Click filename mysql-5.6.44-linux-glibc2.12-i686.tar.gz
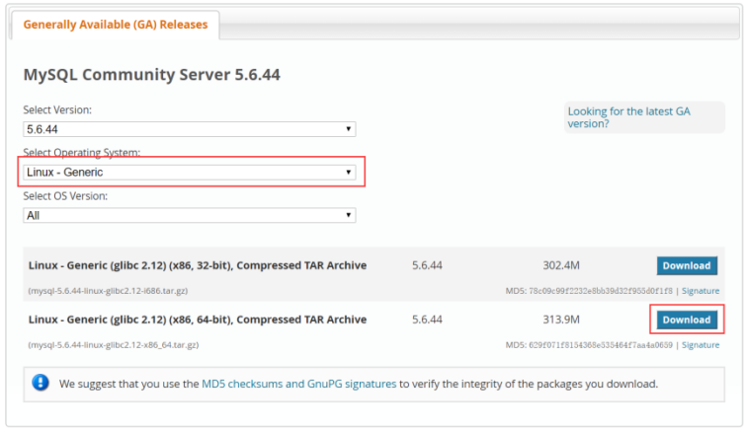Screen dimensions: 747x429 108,291
